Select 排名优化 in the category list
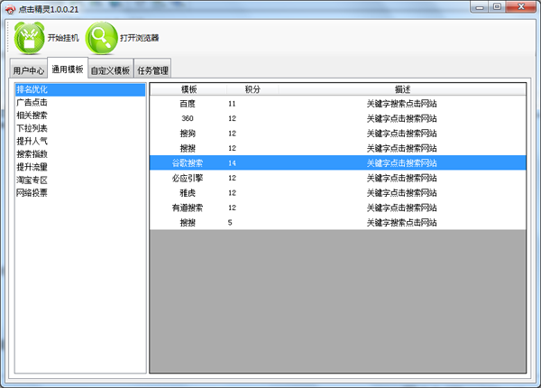541x388 pixels. (x=80, y=89)
